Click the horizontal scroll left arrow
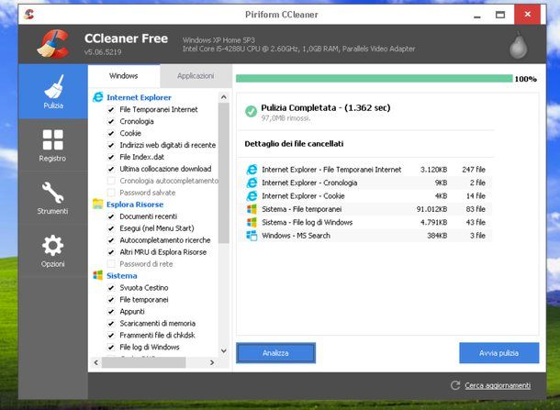This screenshot has width=560, height=410. coord(95,362)
